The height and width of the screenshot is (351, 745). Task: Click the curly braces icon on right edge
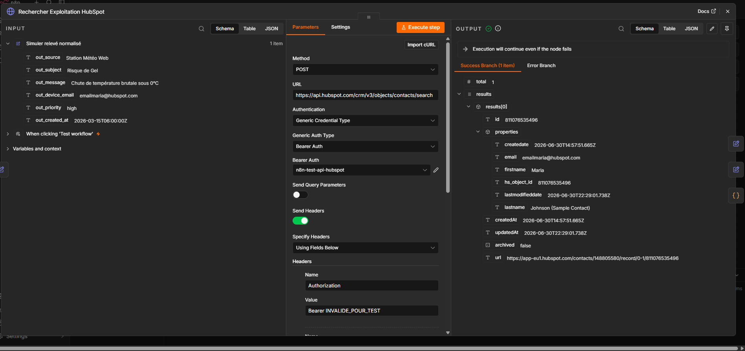pos(736,196)
